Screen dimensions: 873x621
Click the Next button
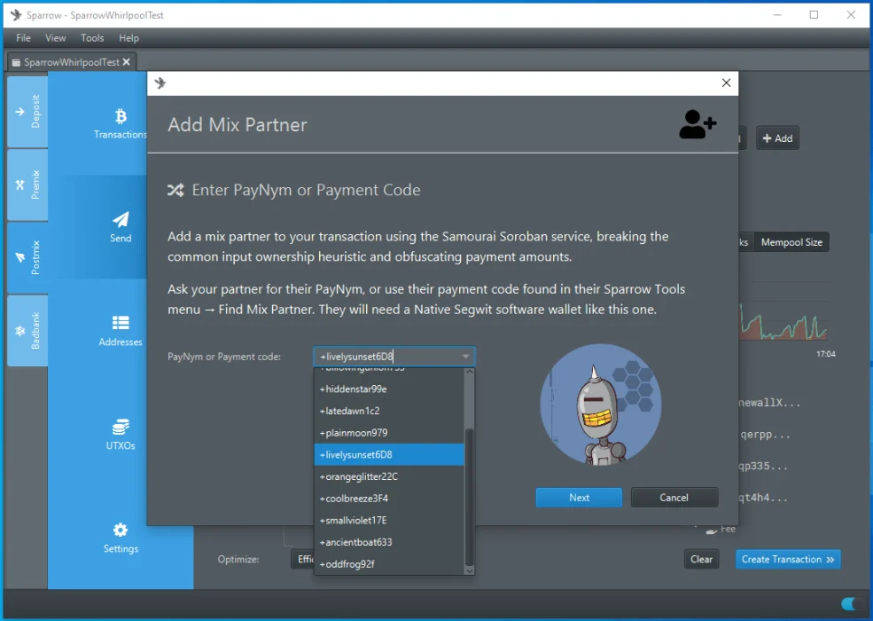(x=579, y=498)
